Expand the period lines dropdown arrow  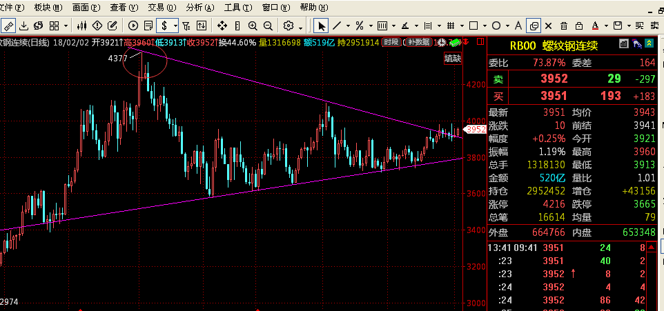click(394, 26)
